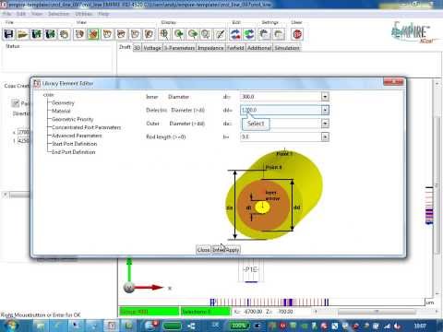Image resolution: width=443 pixels, height=332 pixels.
Task: Select Geometry in the element tree
Action: (x=63, y=102)
